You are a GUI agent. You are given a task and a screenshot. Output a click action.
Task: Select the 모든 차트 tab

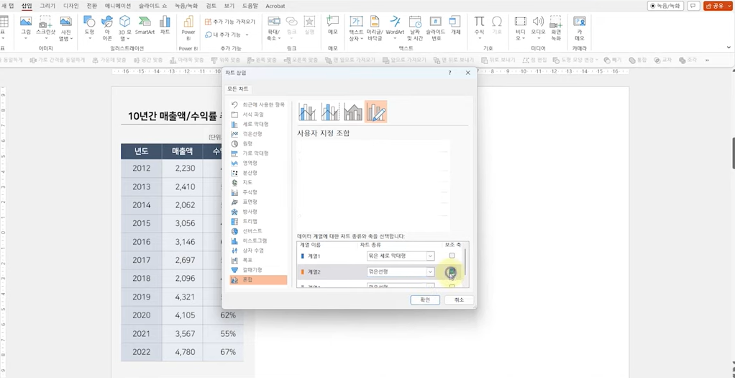[x=239, y=89]
